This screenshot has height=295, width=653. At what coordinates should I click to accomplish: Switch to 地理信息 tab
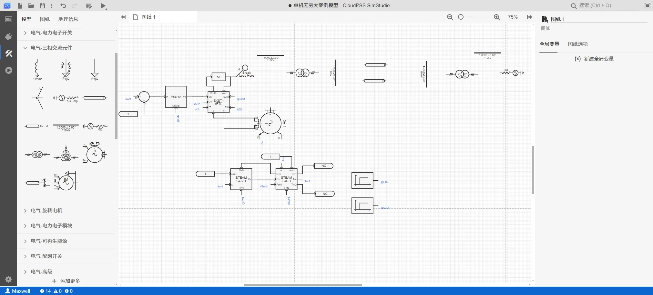pyautogui.click(x=68, y=19)
